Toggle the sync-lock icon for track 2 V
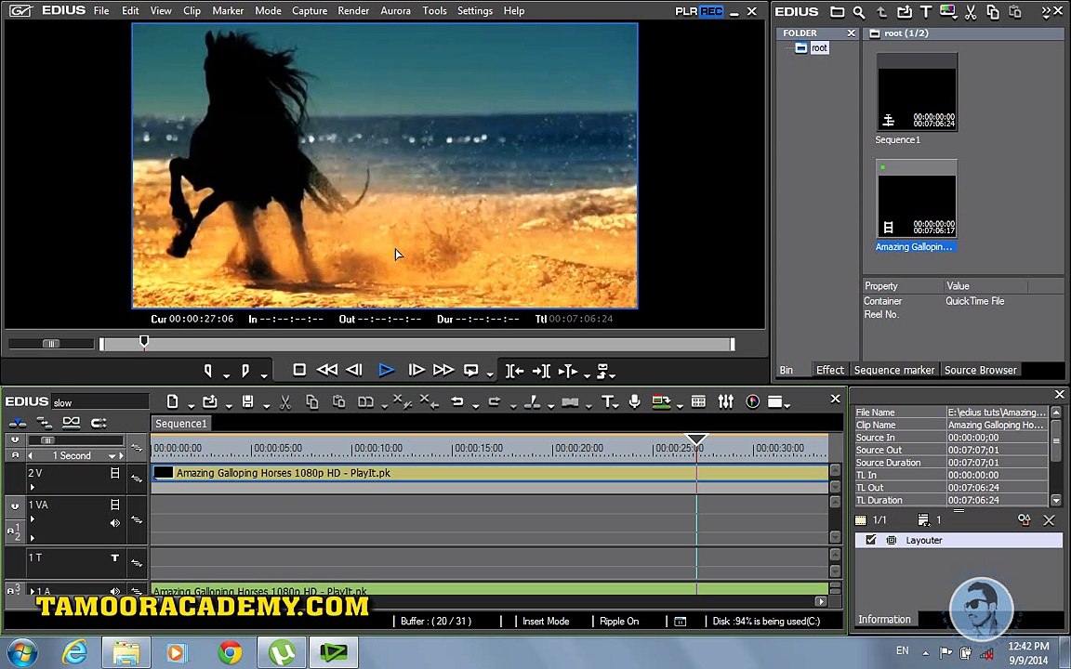 [x=137, y=479]
